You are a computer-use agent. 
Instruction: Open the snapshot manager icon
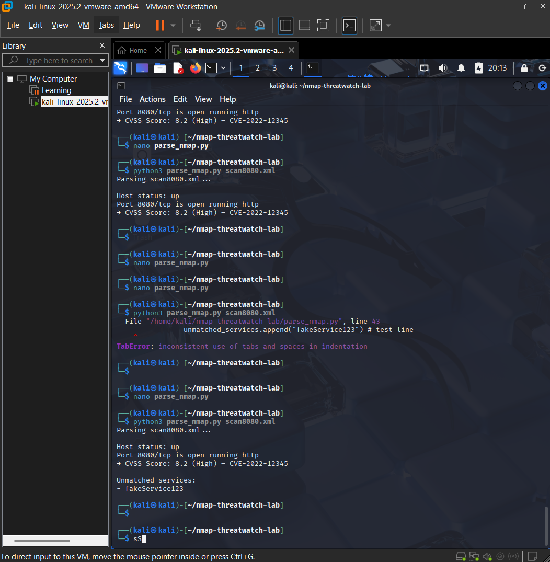pos(260,25)
